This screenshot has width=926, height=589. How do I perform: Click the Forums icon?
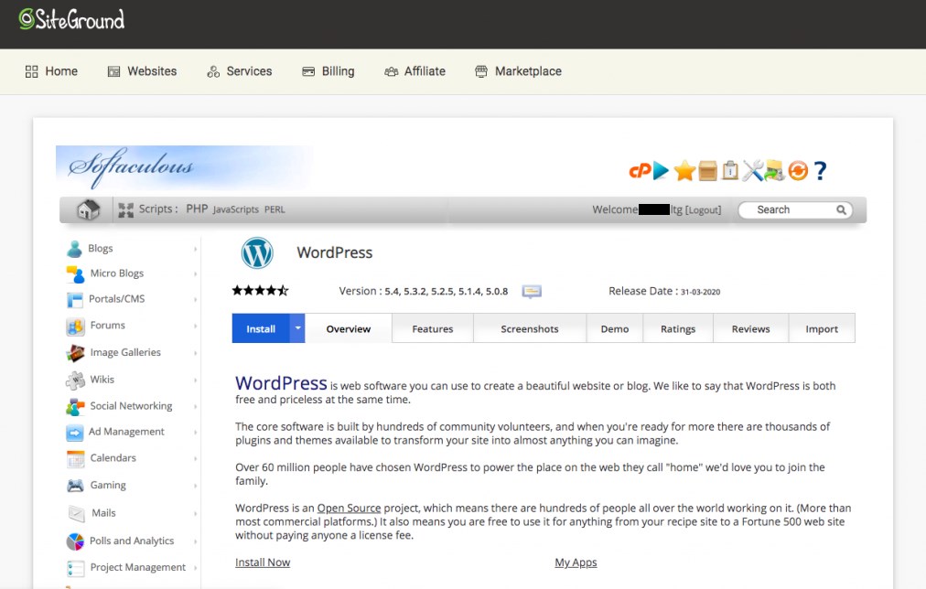coord(75,326)
